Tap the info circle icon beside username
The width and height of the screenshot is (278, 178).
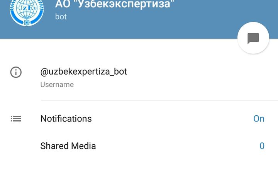[x=16, y=72]
